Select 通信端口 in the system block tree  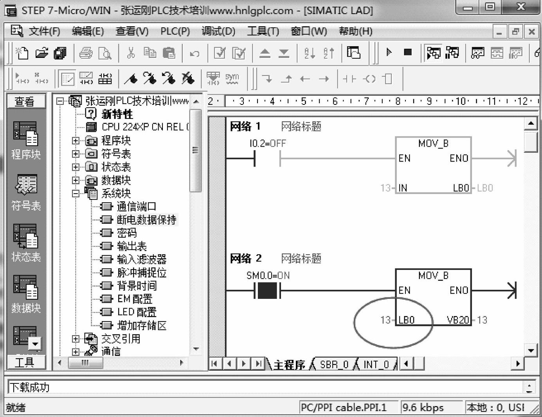tap(137, 207)
